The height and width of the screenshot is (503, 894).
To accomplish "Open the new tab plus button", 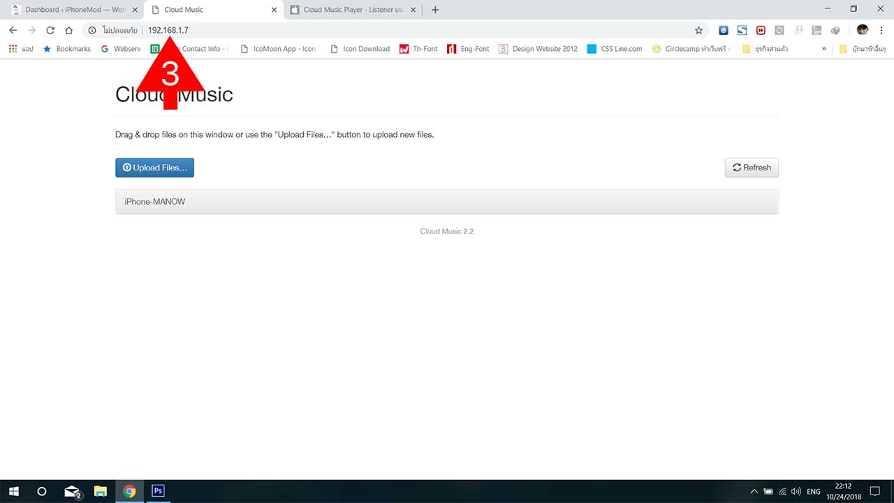I will pos(435,10).
